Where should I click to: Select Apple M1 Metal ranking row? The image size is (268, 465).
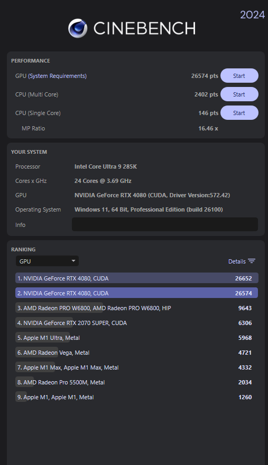pyautogui.click(x=137, y=397)
